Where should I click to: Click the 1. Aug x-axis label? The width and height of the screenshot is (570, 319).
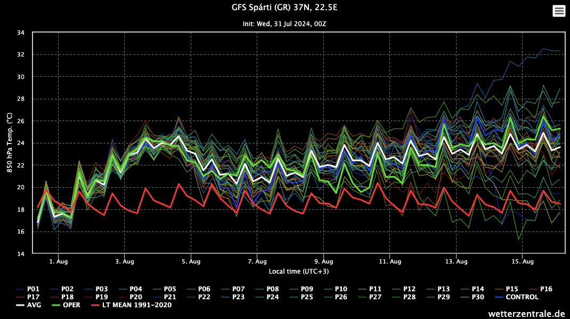[58, 261]
